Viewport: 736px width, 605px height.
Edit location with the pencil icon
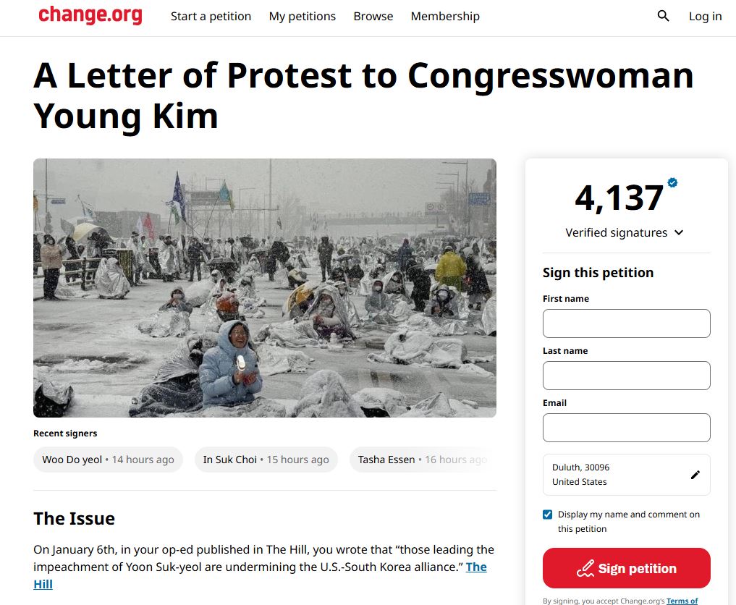[x=695, y=475]
